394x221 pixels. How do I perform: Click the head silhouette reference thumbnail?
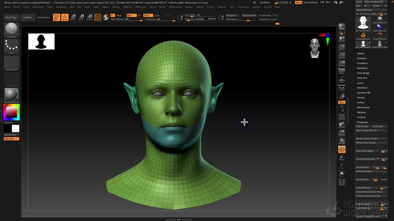tap(41, 41)
